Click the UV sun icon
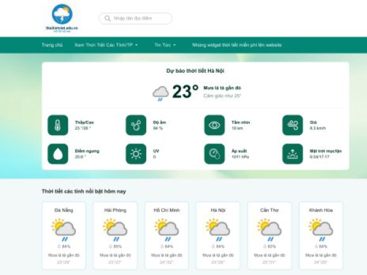 tap(136, 154)
